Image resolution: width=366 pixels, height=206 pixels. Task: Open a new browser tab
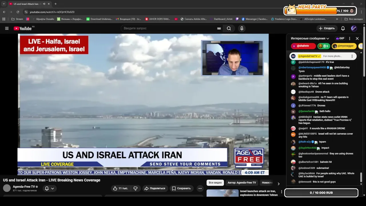coord(55,4)
